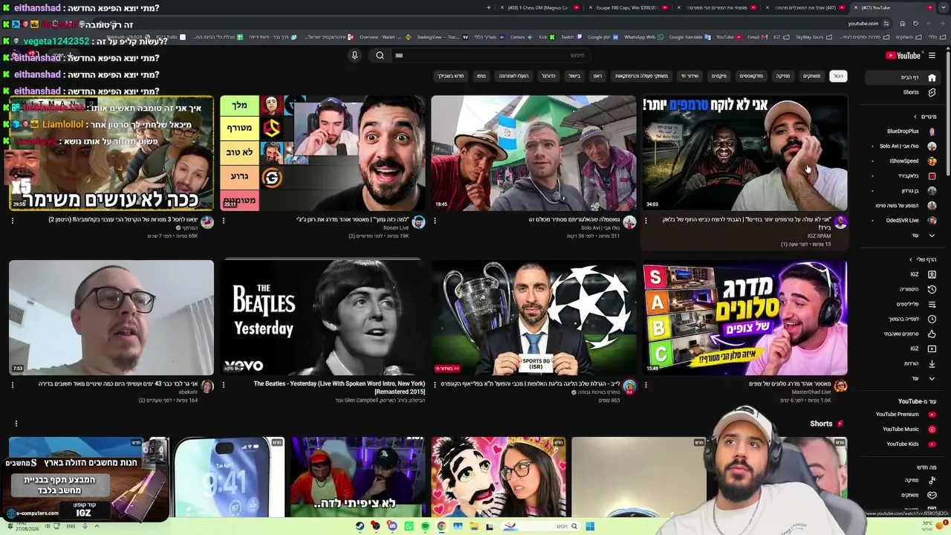The width and height of the screenshot is (951, 535).
Task: Open OdedSVR Live subscription channel
Action: 910,221
